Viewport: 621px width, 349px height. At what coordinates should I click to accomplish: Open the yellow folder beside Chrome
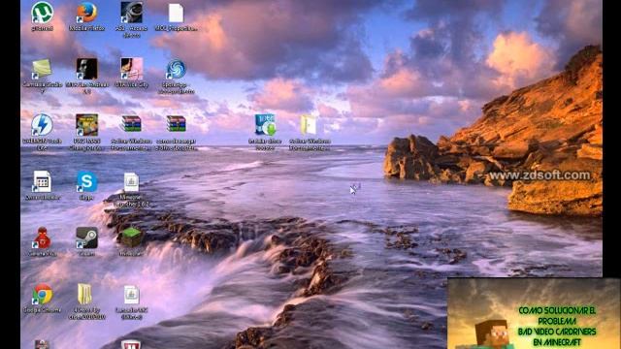coord(84,295)
